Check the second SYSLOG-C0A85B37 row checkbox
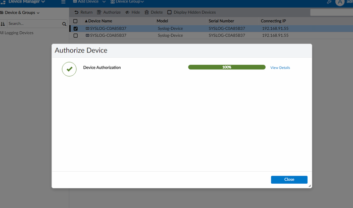Screen dimensions: 353x208 pyautogui.click(x=76, y=36)
